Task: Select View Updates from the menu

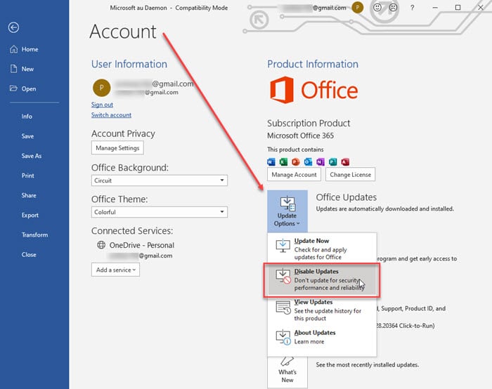Action: pyautogui.click(x=322, y=310)
